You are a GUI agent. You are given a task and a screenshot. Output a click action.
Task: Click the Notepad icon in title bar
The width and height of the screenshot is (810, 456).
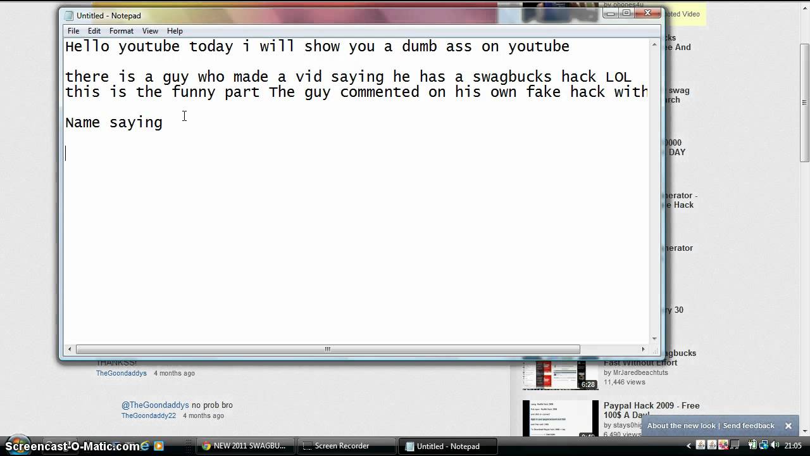tap(70, 15)
